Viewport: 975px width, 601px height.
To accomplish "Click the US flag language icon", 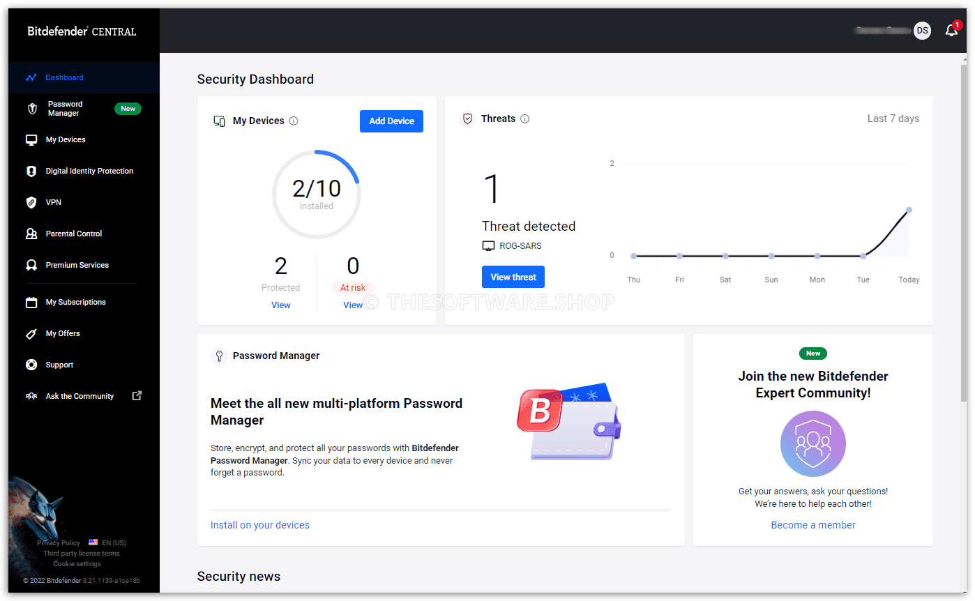I will point(93,542).
